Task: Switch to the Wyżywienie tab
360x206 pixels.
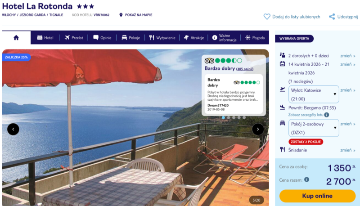Action: 162,38
